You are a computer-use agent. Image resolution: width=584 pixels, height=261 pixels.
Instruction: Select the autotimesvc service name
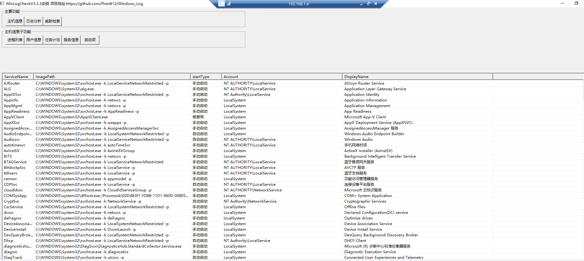click(15, 145)
